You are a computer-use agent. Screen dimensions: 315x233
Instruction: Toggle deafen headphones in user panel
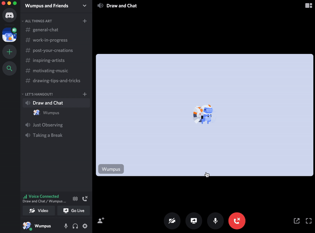[75, 226]
